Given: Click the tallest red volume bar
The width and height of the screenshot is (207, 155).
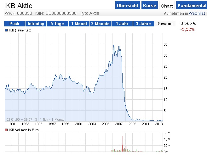Looking at the screenshot, I should click(123, 144).
